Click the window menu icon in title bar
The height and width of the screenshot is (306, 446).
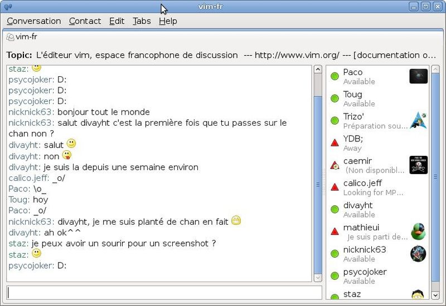coord(8,7)
